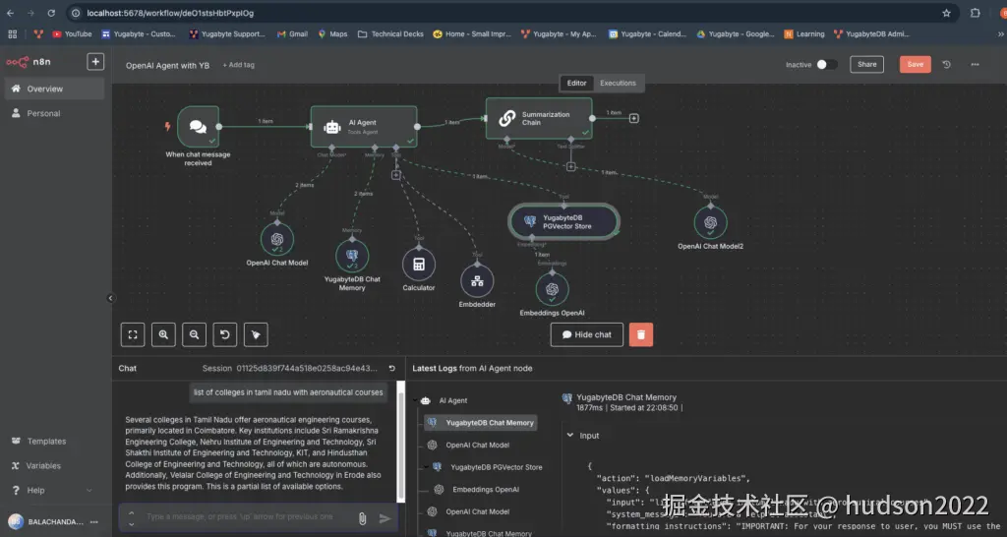Open the Personal section
The image size is (1007, 537).
[55, 113]
